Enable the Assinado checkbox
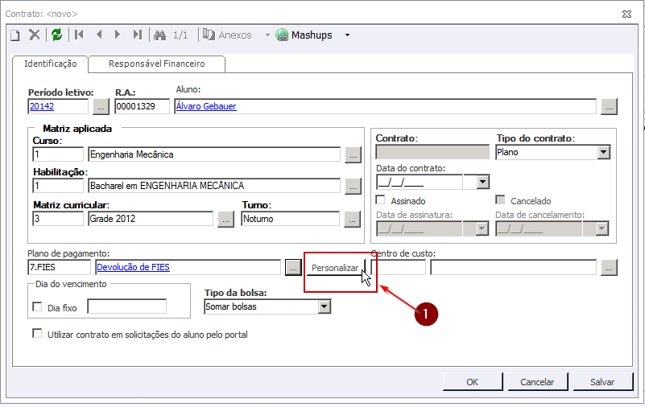645x407 pixels. click(x=382, y=200)
